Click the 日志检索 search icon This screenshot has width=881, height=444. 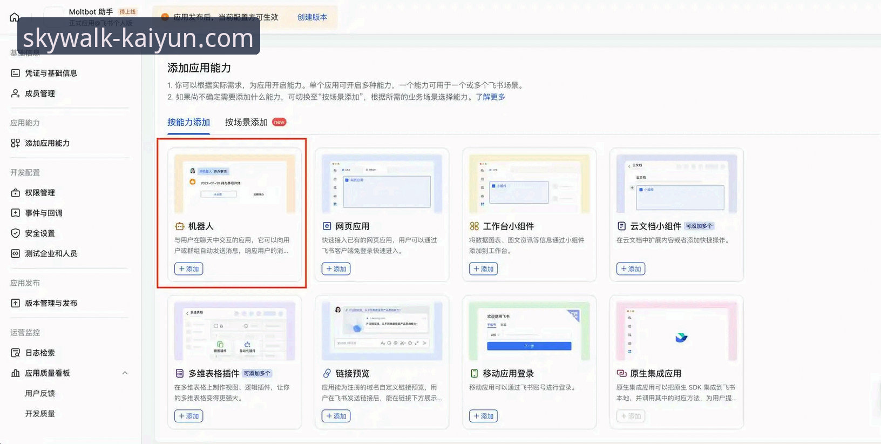(16, 353)
